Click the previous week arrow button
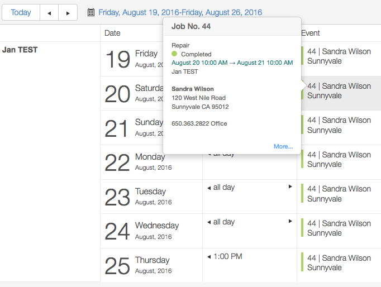381x287 pixels. pyautogui.click(x=49, y=12)
